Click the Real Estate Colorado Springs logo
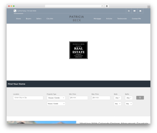Image resolution: width=157 pixels, height=133 pixels. [x=78, y=50]
